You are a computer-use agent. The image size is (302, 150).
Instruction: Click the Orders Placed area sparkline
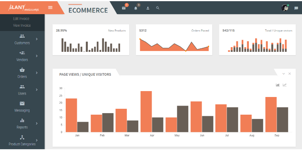[x=174, y=45]
